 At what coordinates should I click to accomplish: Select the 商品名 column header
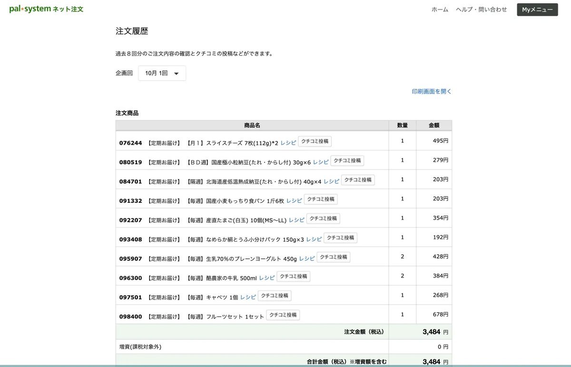pos(252,125)
